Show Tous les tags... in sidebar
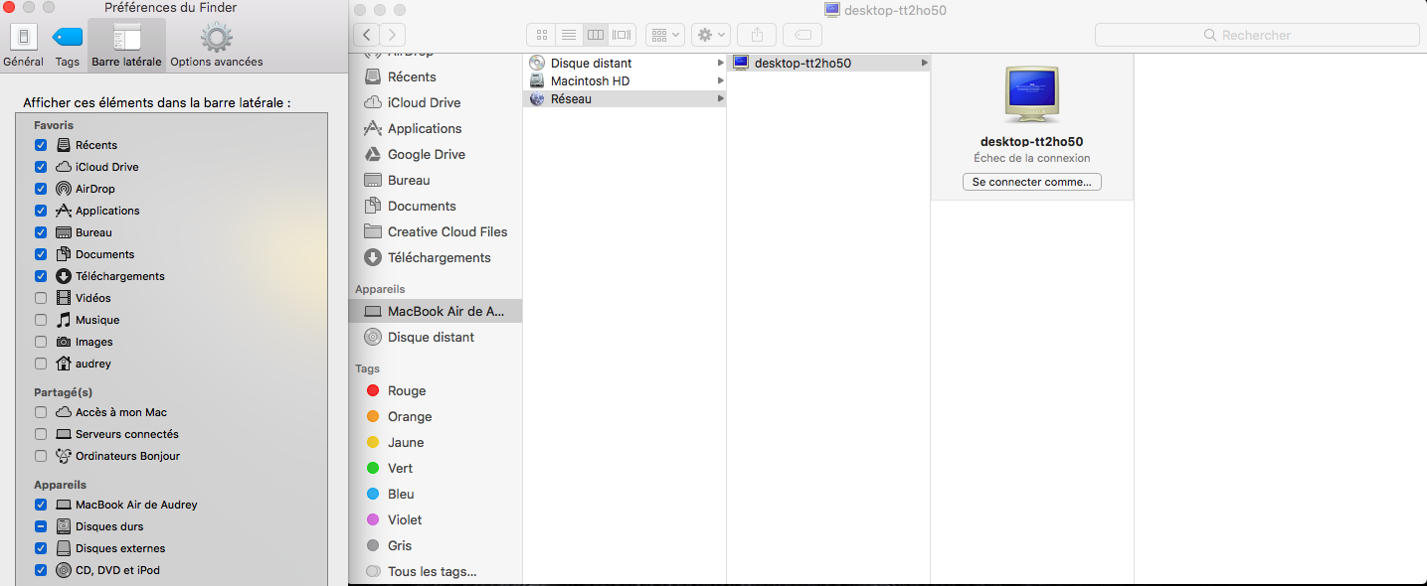Screen dimensions: 1427x586 click(x=435, y=571)
